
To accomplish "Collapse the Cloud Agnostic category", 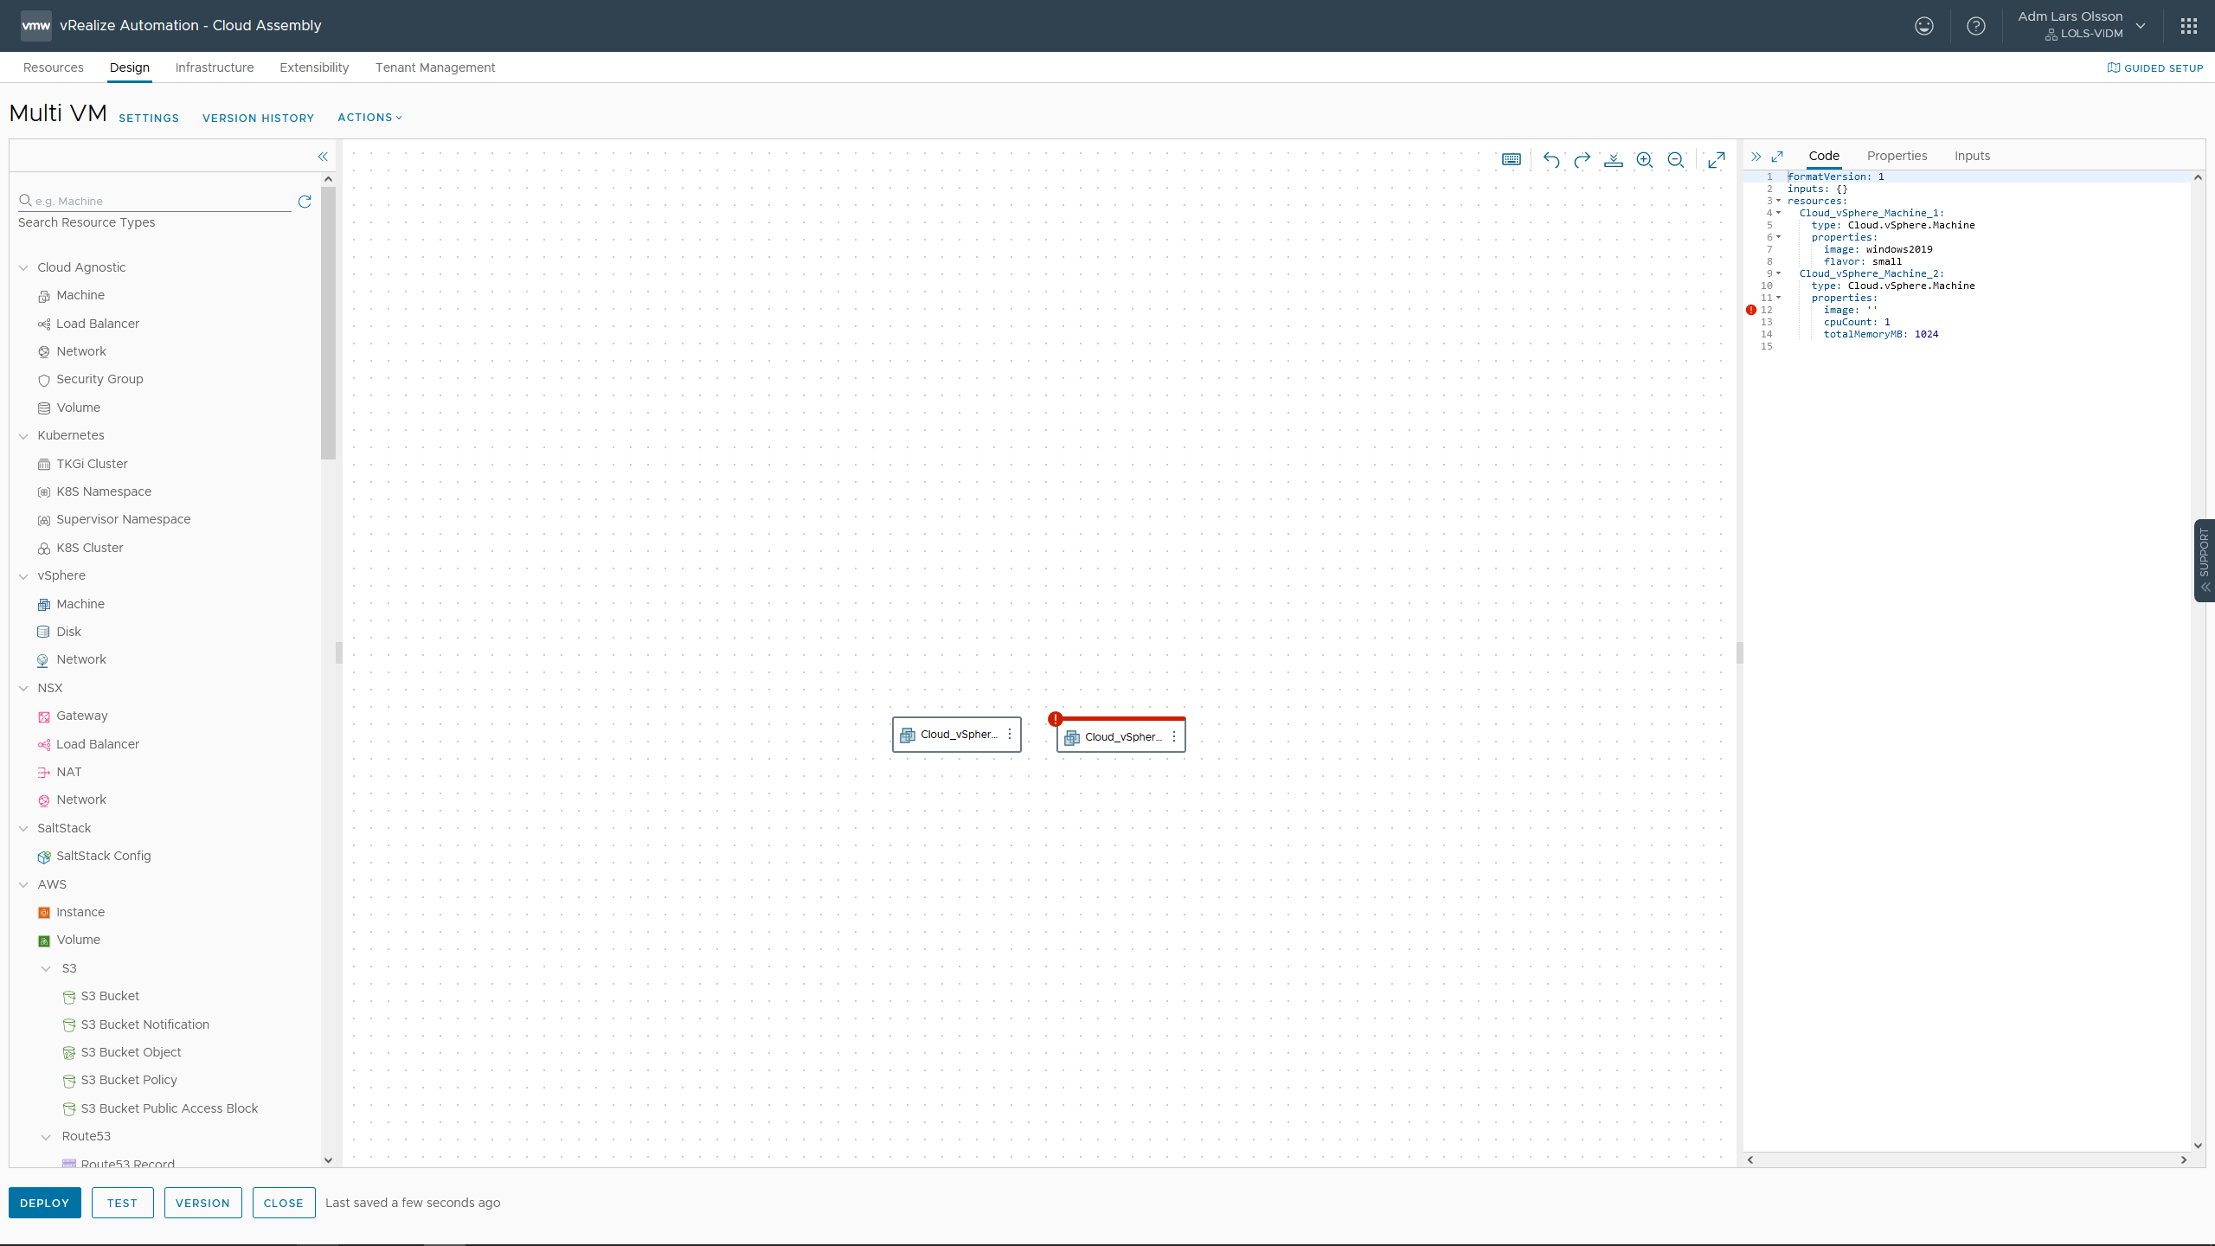I will [23, 267].
